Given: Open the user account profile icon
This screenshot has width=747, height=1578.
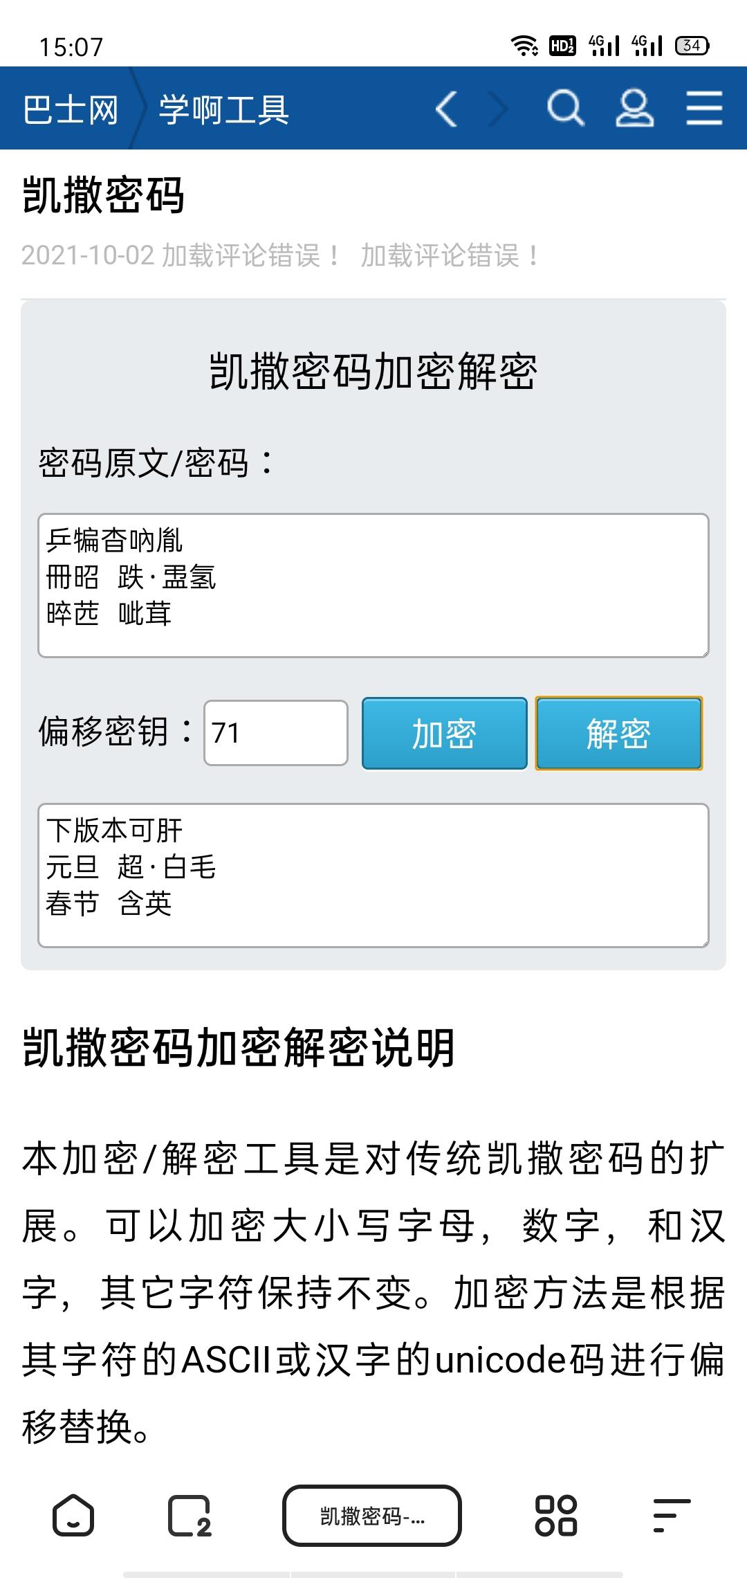Looking at the screenshot, I should (x=635, y=109).
